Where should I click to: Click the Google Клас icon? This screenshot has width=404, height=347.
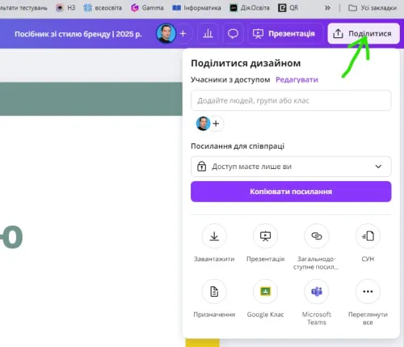(266, 291)
